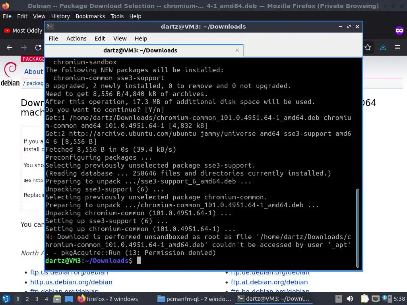Click the terminal icon in the terminal title bar

click(50, 27)
